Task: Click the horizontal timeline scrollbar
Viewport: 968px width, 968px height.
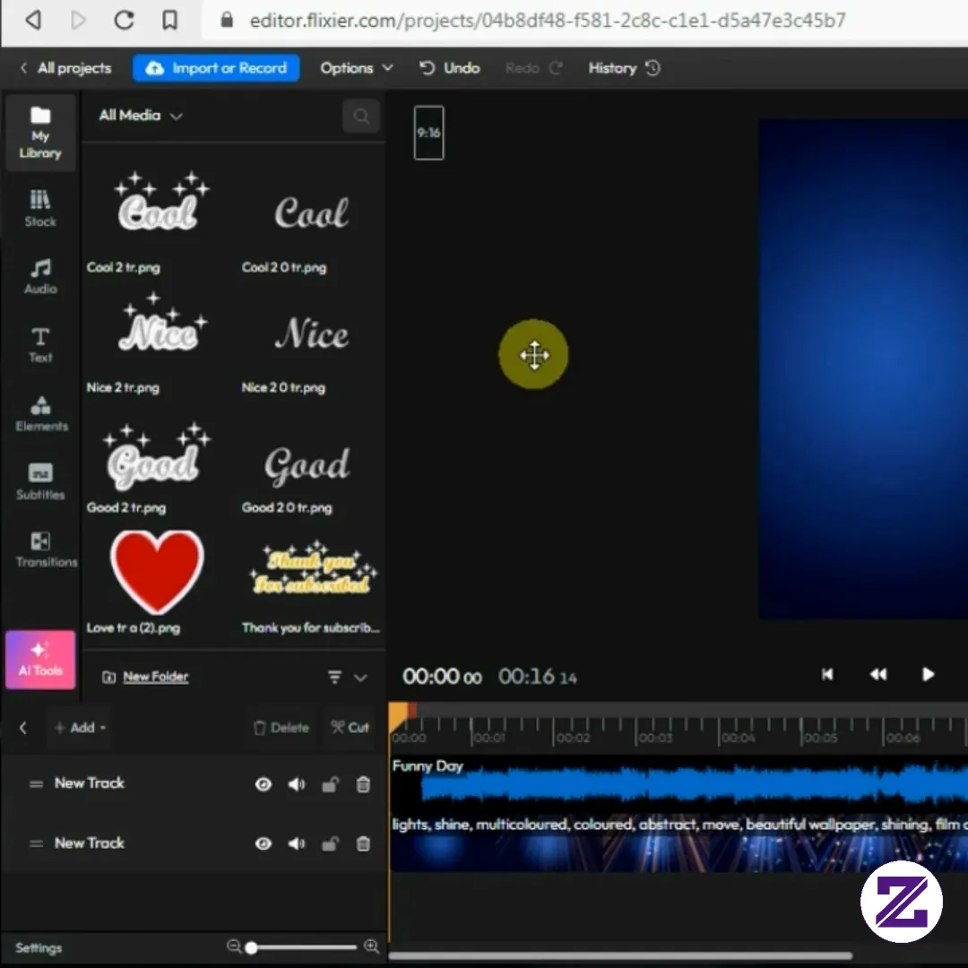Action: [x=620, y=955]
